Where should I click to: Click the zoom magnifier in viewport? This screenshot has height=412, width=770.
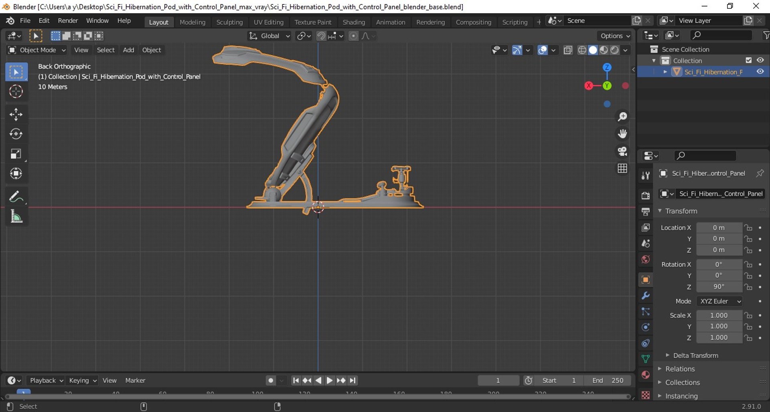(x=622, y=117)
